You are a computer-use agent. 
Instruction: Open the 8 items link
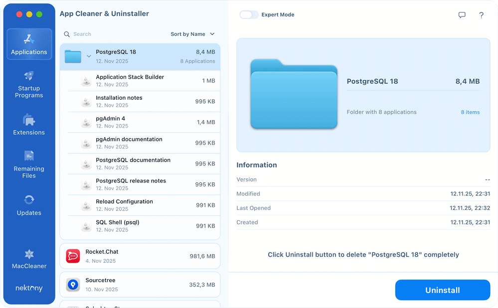tap(470, 112)
